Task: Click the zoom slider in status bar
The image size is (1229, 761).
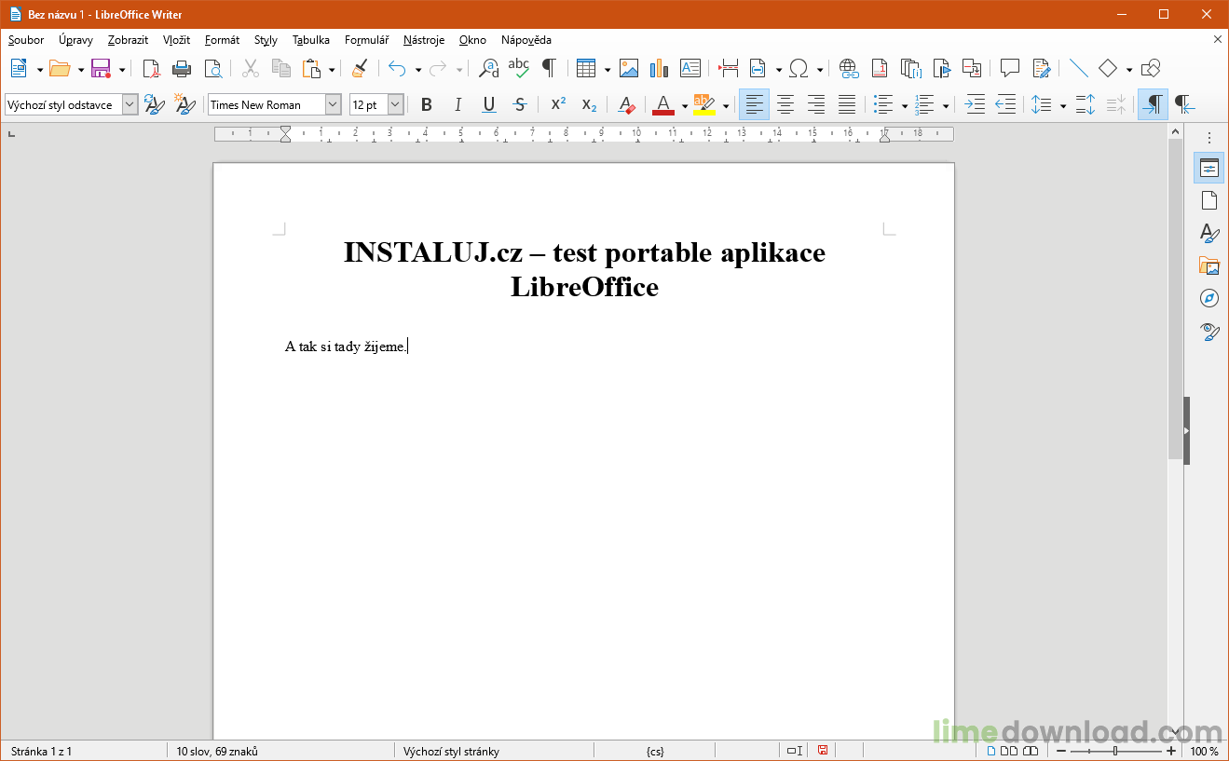Action: tap(1115, 751)
